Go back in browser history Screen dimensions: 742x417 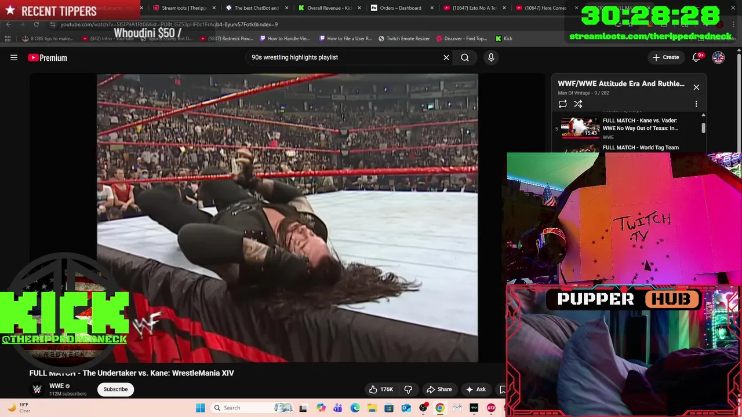click(8, 24)
